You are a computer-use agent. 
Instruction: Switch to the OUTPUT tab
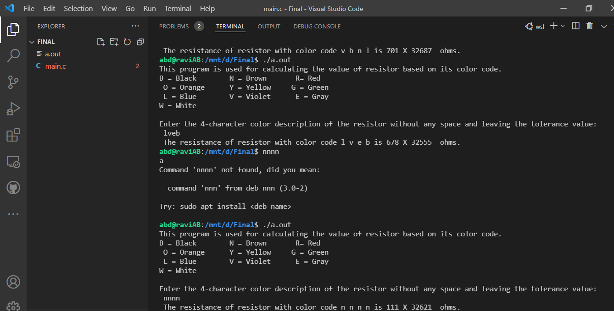[269, 26]
